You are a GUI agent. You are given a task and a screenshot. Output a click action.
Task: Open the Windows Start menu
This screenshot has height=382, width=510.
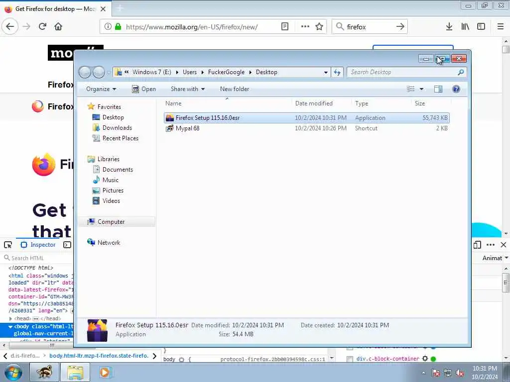pos(13,372)
